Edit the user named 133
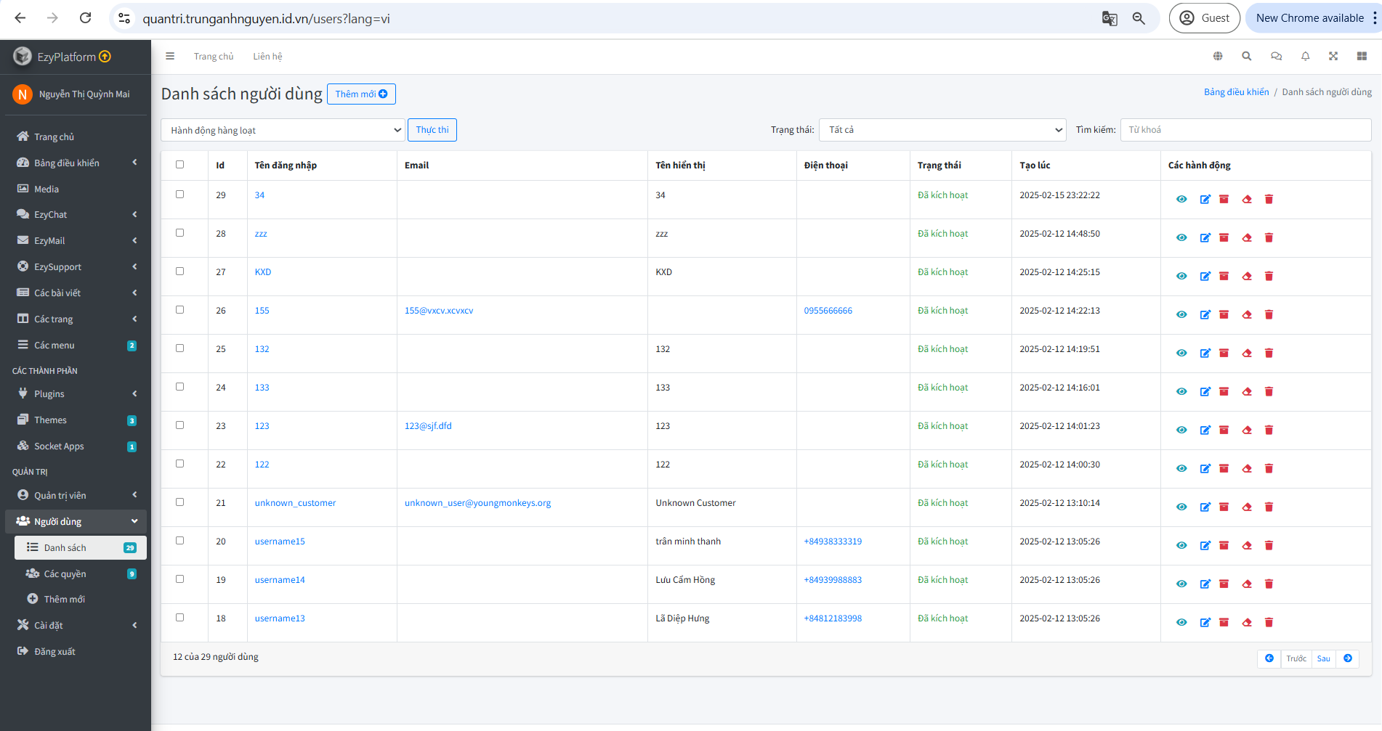Viewport: 1382px width, 731px height. (x=1205, y=391)
